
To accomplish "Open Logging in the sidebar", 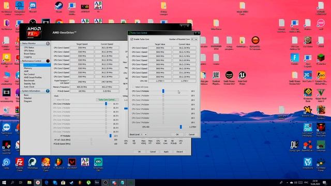I will click(27, 57).
